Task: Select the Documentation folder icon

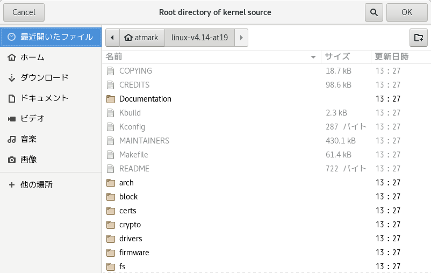Action: [x=111, y=99]
